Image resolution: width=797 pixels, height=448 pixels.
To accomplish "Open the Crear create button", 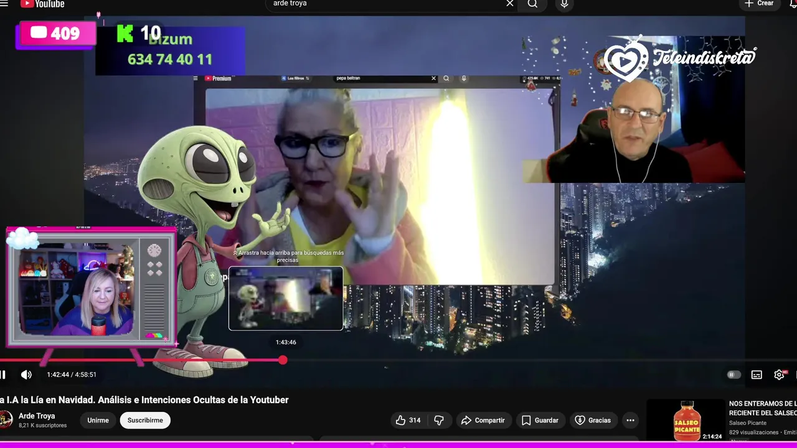I will (x=758, y=4).
